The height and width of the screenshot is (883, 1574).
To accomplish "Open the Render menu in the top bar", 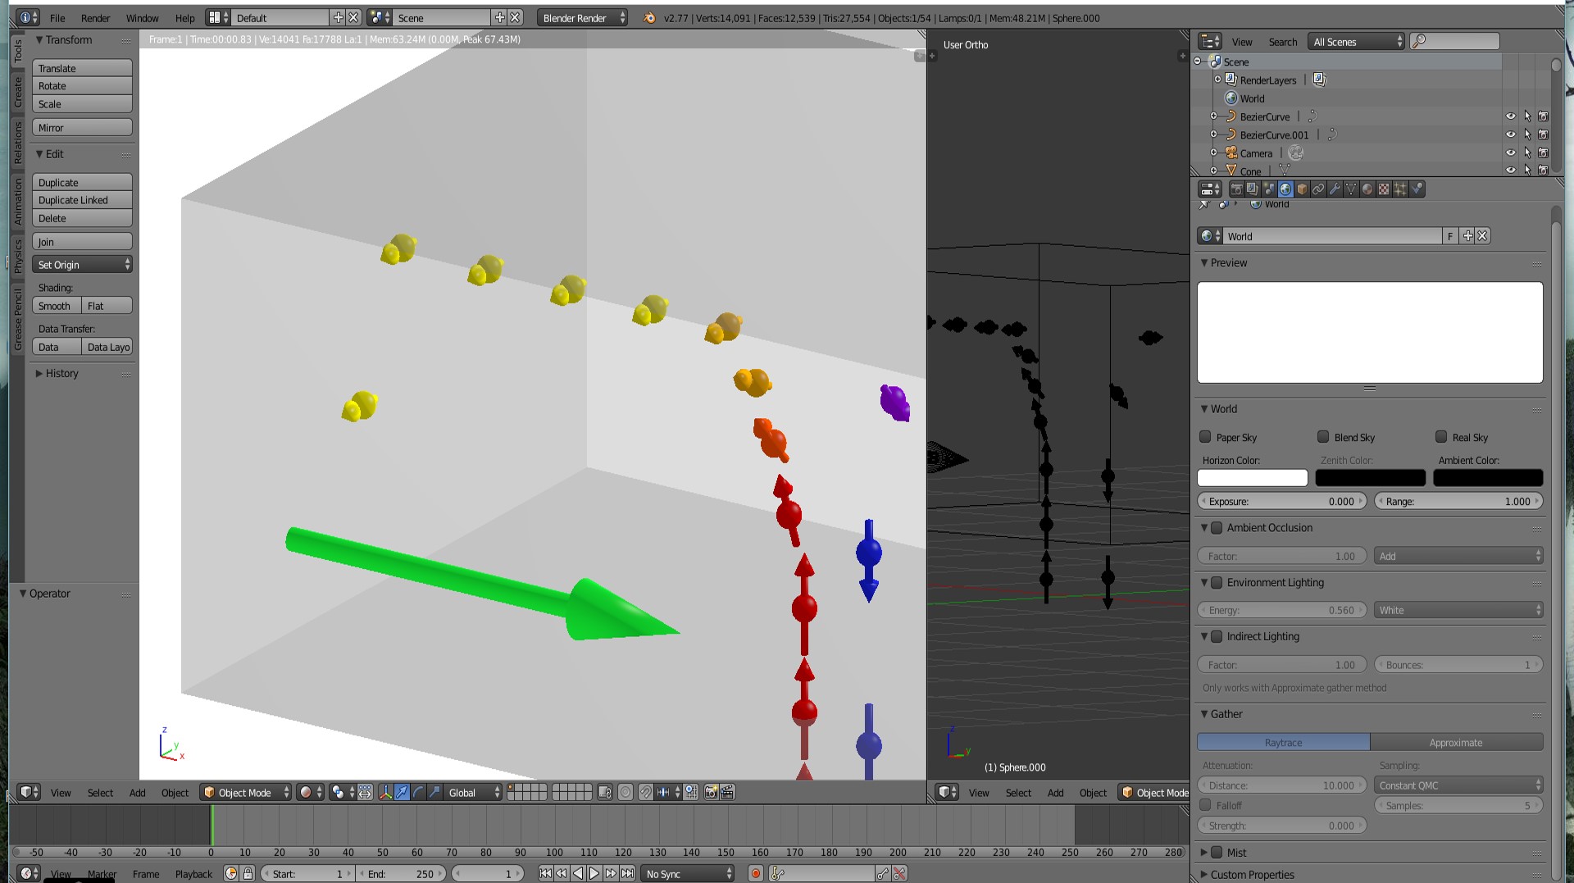I will pyautogui.click(x=95, y=17).
